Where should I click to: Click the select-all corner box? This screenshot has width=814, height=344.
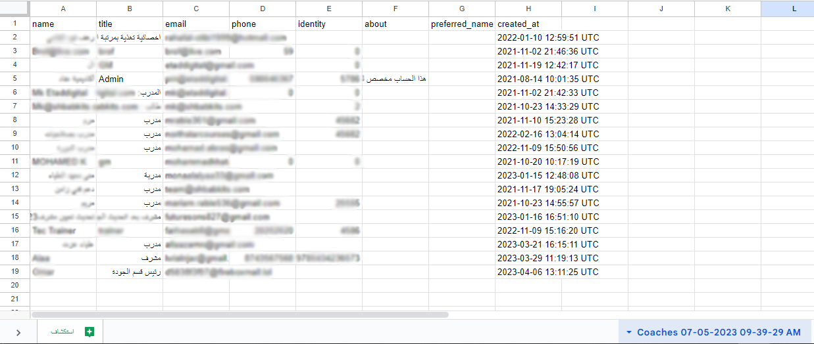tap(14, 9)
